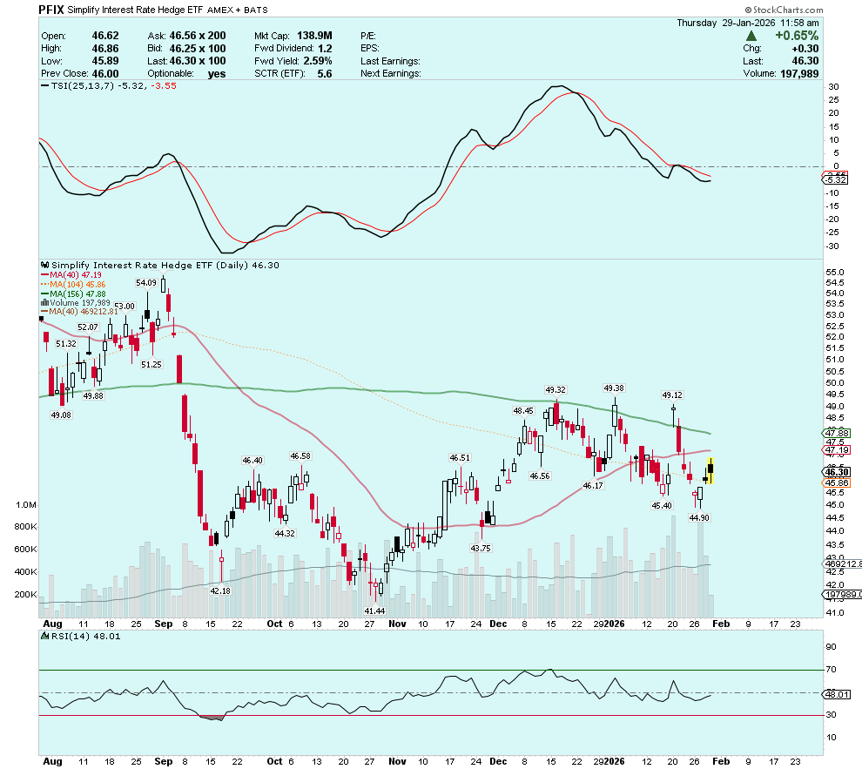Click the 49.38 price label
Image resolution: width=862 pixels, height=769 pixels.
[x=614, y=388]
